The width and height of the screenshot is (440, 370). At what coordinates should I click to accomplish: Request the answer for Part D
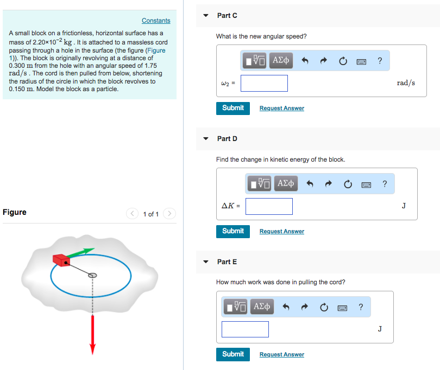coord(281,231)
